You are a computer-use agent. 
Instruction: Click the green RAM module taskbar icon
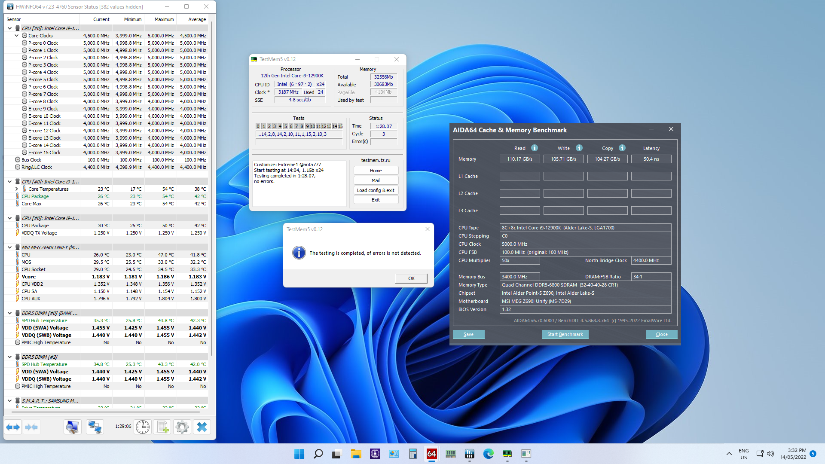[x=450, y=454]
